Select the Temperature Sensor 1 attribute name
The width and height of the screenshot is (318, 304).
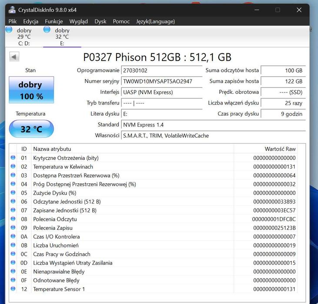(x=59, y=289)
